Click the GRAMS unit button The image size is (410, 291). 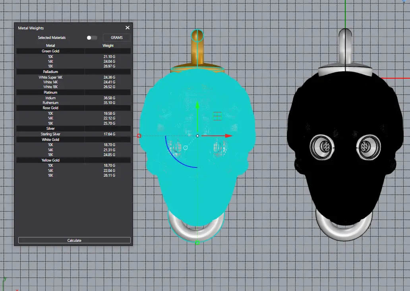click(116, 38)
